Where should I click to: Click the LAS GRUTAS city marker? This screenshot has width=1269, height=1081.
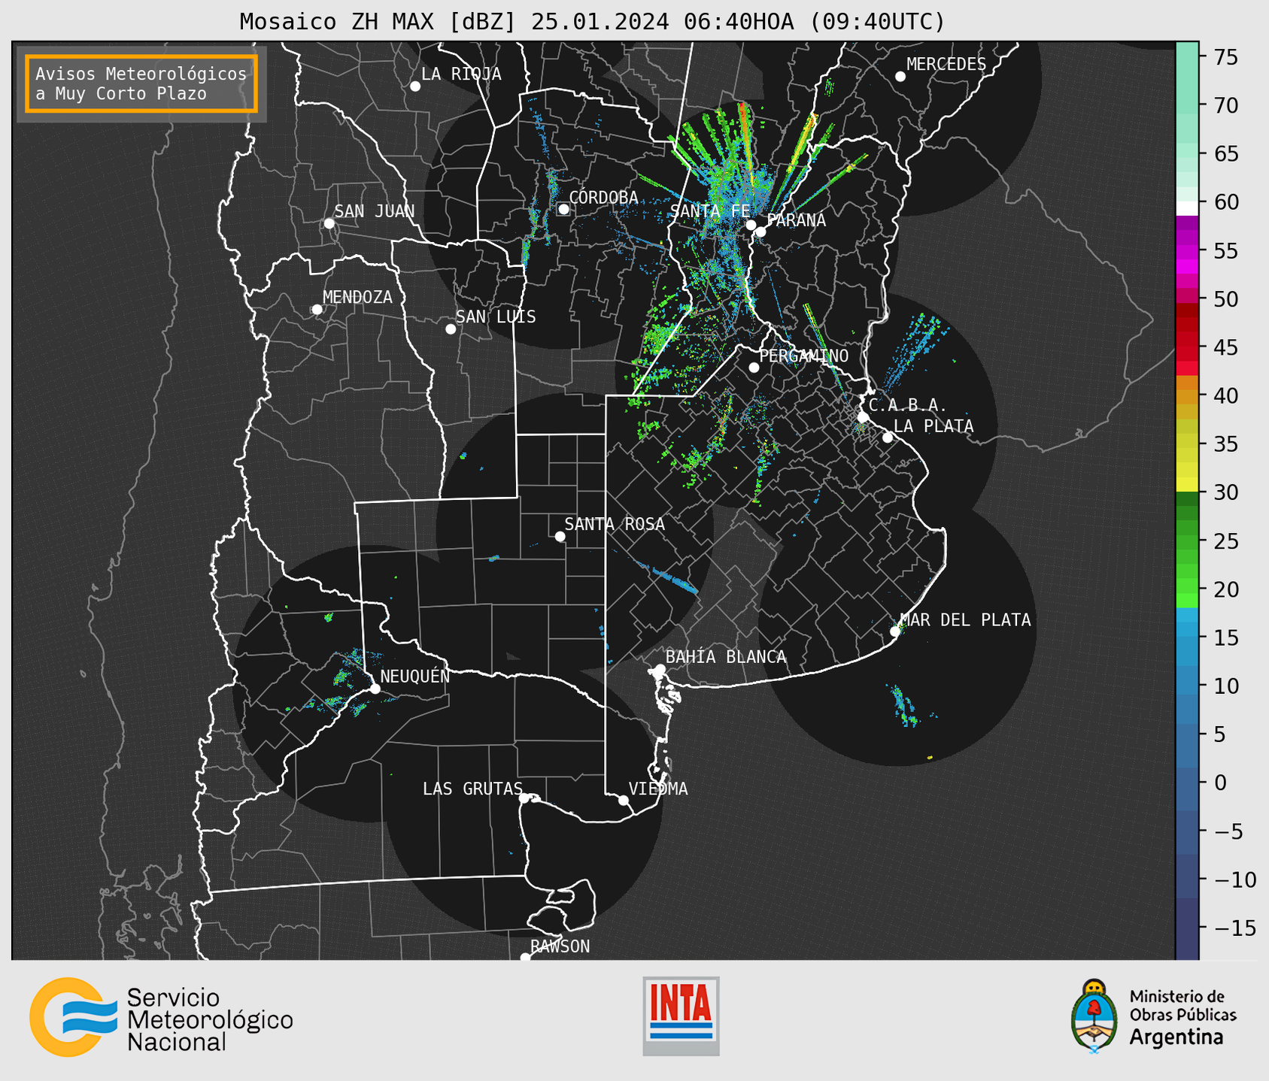524,798
